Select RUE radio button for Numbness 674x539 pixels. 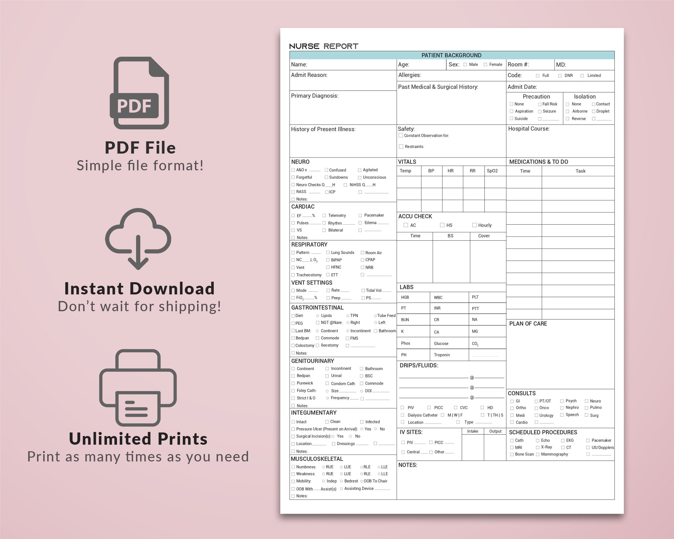click(x=324, y=467)
